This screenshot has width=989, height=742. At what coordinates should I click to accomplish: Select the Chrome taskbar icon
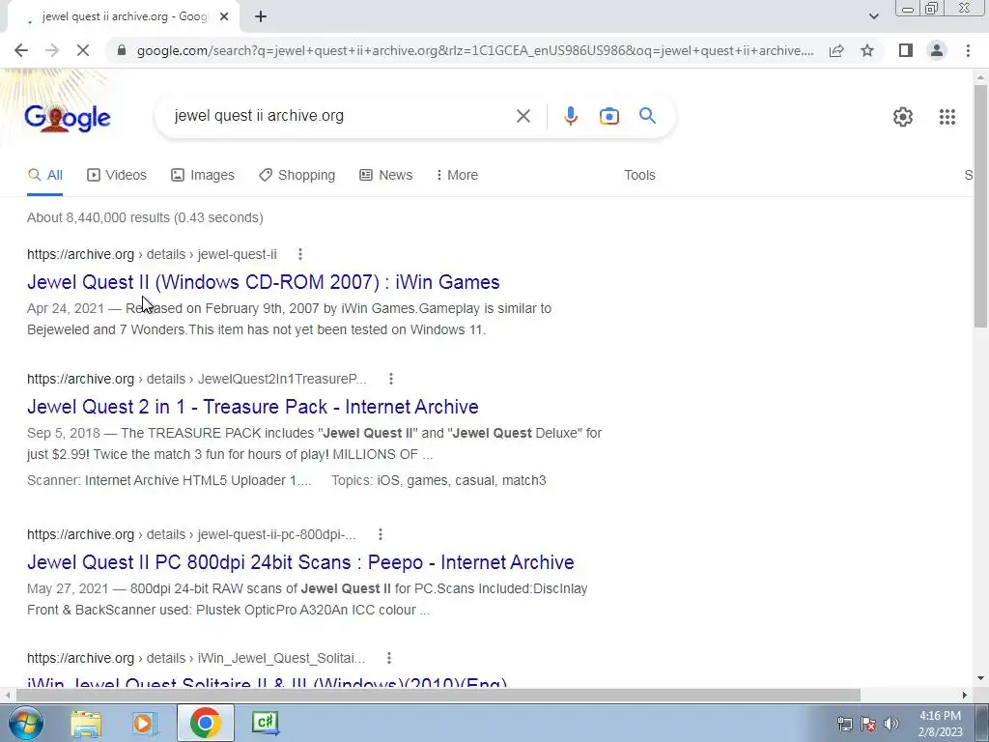tap(205, 723)
